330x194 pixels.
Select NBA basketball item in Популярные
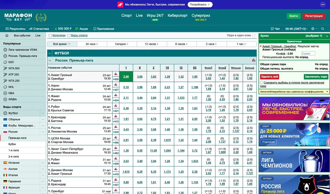[23, 93]
